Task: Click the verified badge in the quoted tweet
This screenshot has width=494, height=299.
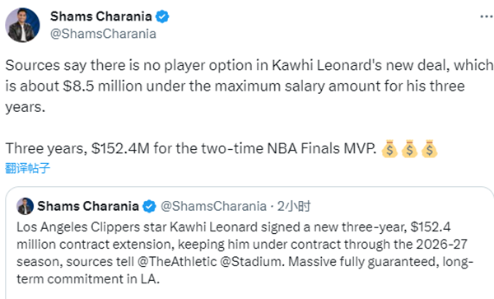Action: [149, 207]
